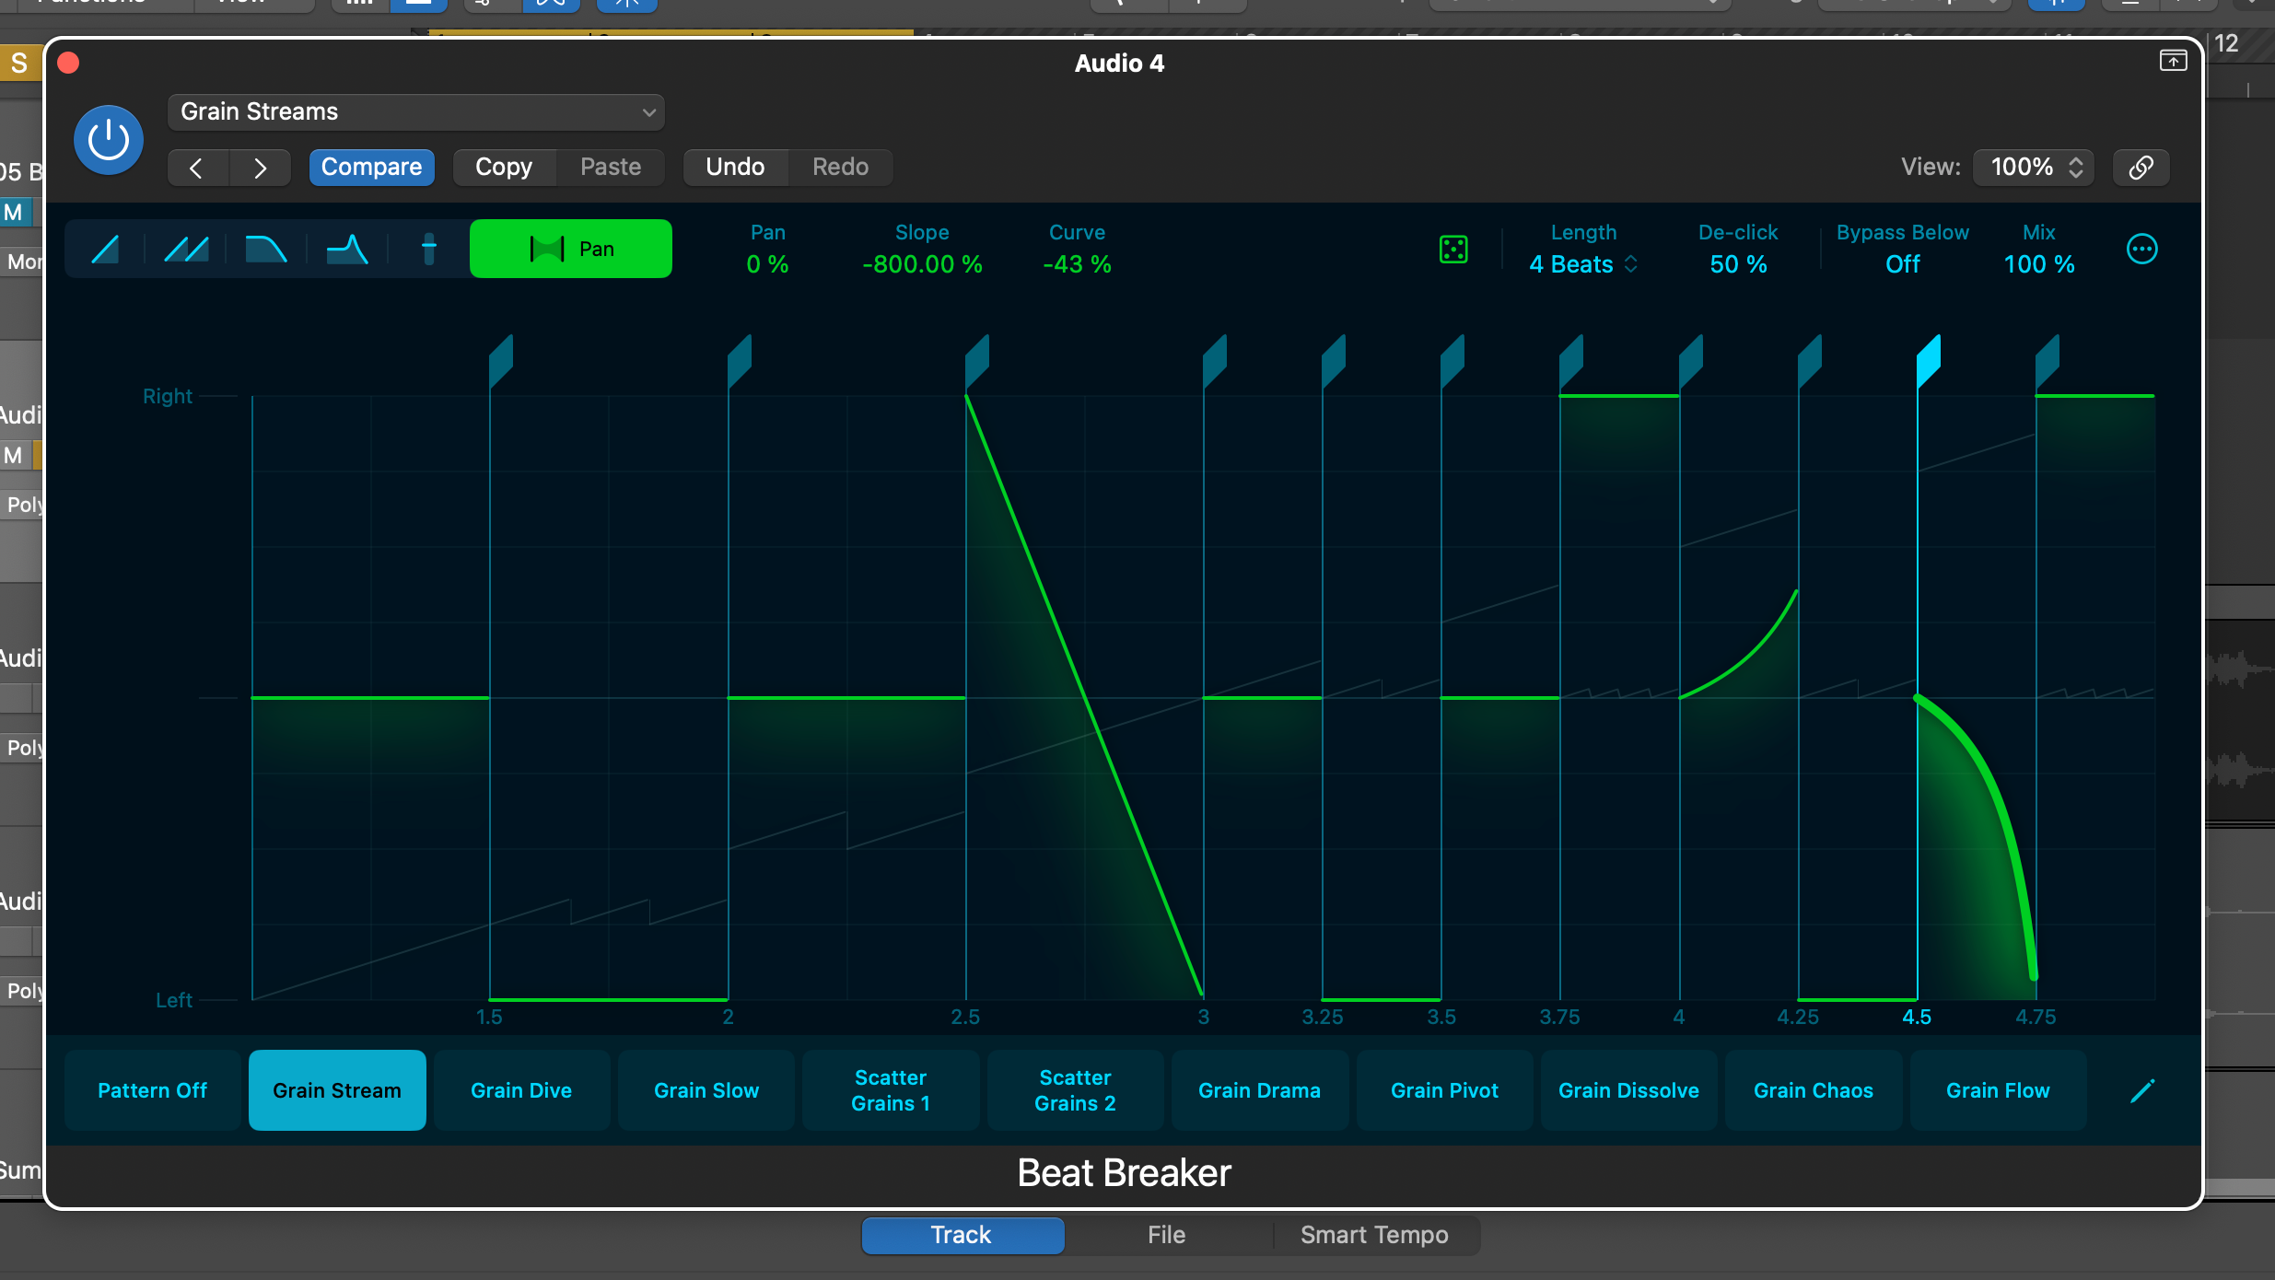This screenshot has width=2275, height=1280.
Task: Switch to the Track tab
Action: (x=962, y=1235)
